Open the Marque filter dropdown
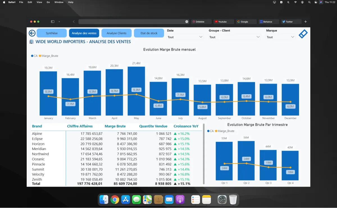 (280, 37)
